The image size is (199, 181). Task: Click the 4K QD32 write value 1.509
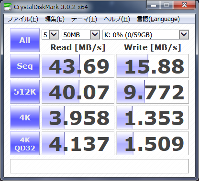[153, 143]
